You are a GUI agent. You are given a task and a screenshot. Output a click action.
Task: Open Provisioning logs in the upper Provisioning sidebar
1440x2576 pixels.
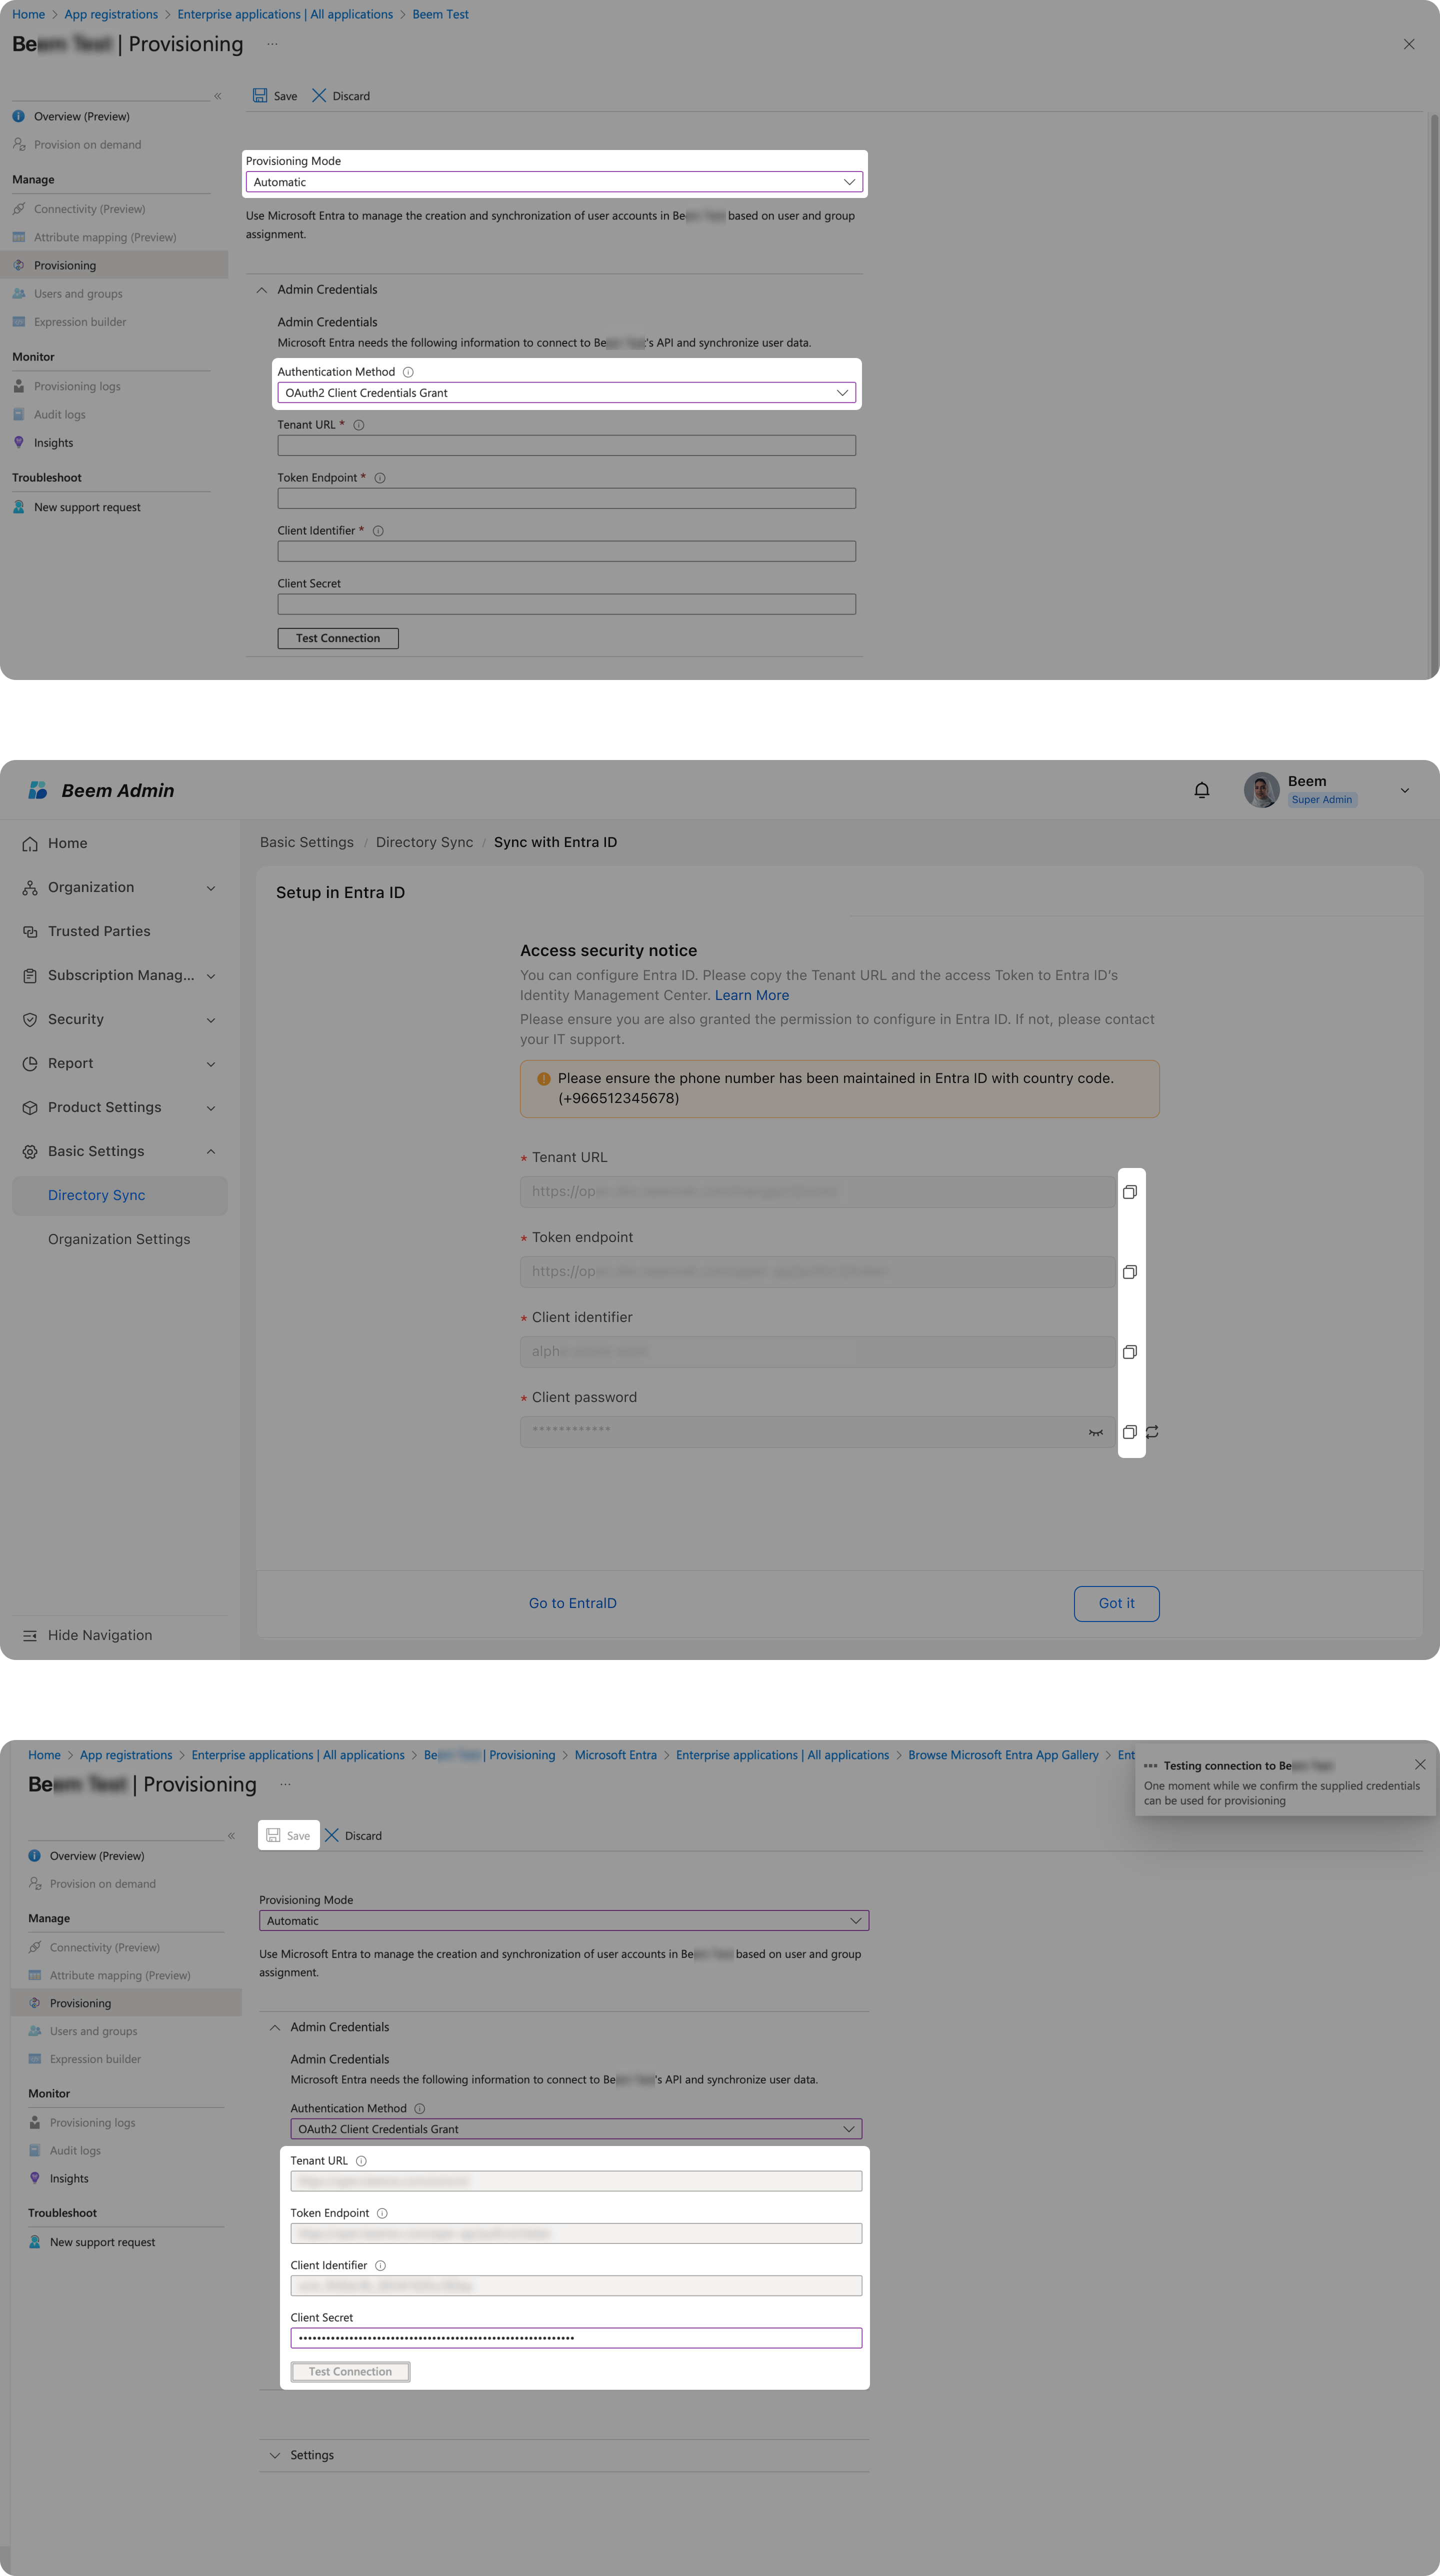(x=77, y=387)
